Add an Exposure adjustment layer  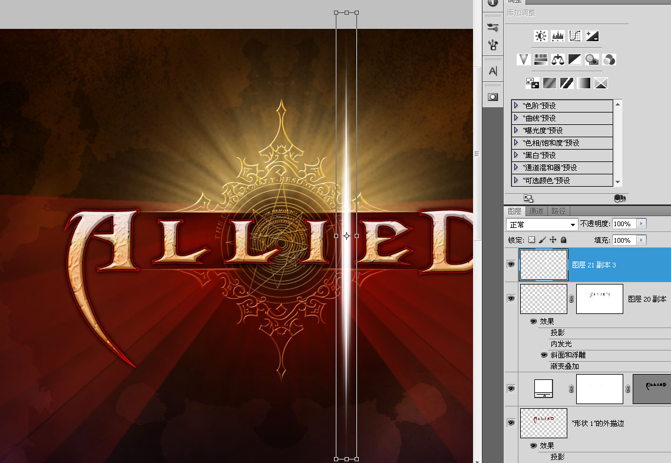point(592,36)
